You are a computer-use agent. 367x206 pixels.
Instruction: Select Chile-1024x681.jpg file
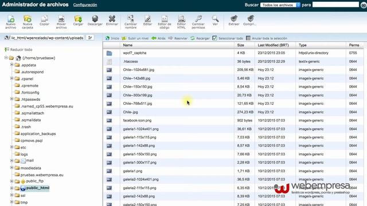[233, 70]
